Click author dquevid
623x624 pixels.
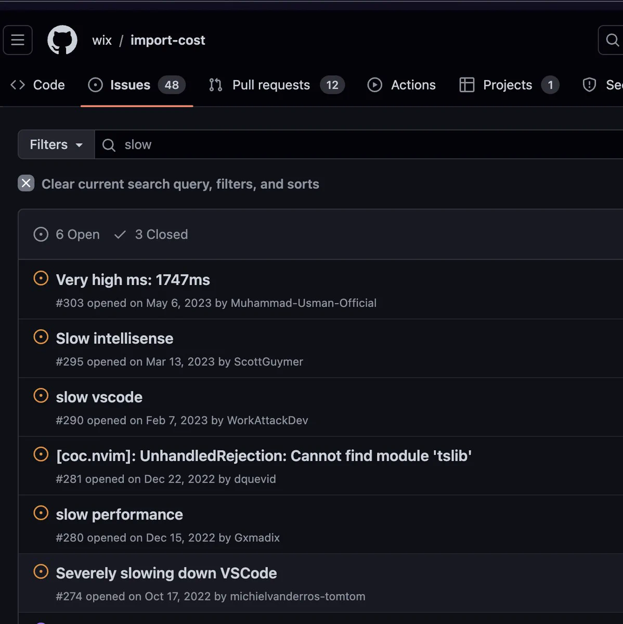(x=255, y=479)
